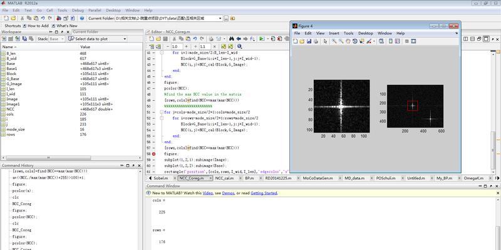Click Print icon in Figure 4 toolbar
The image size is (501, 250).
(x=316, y=41)
